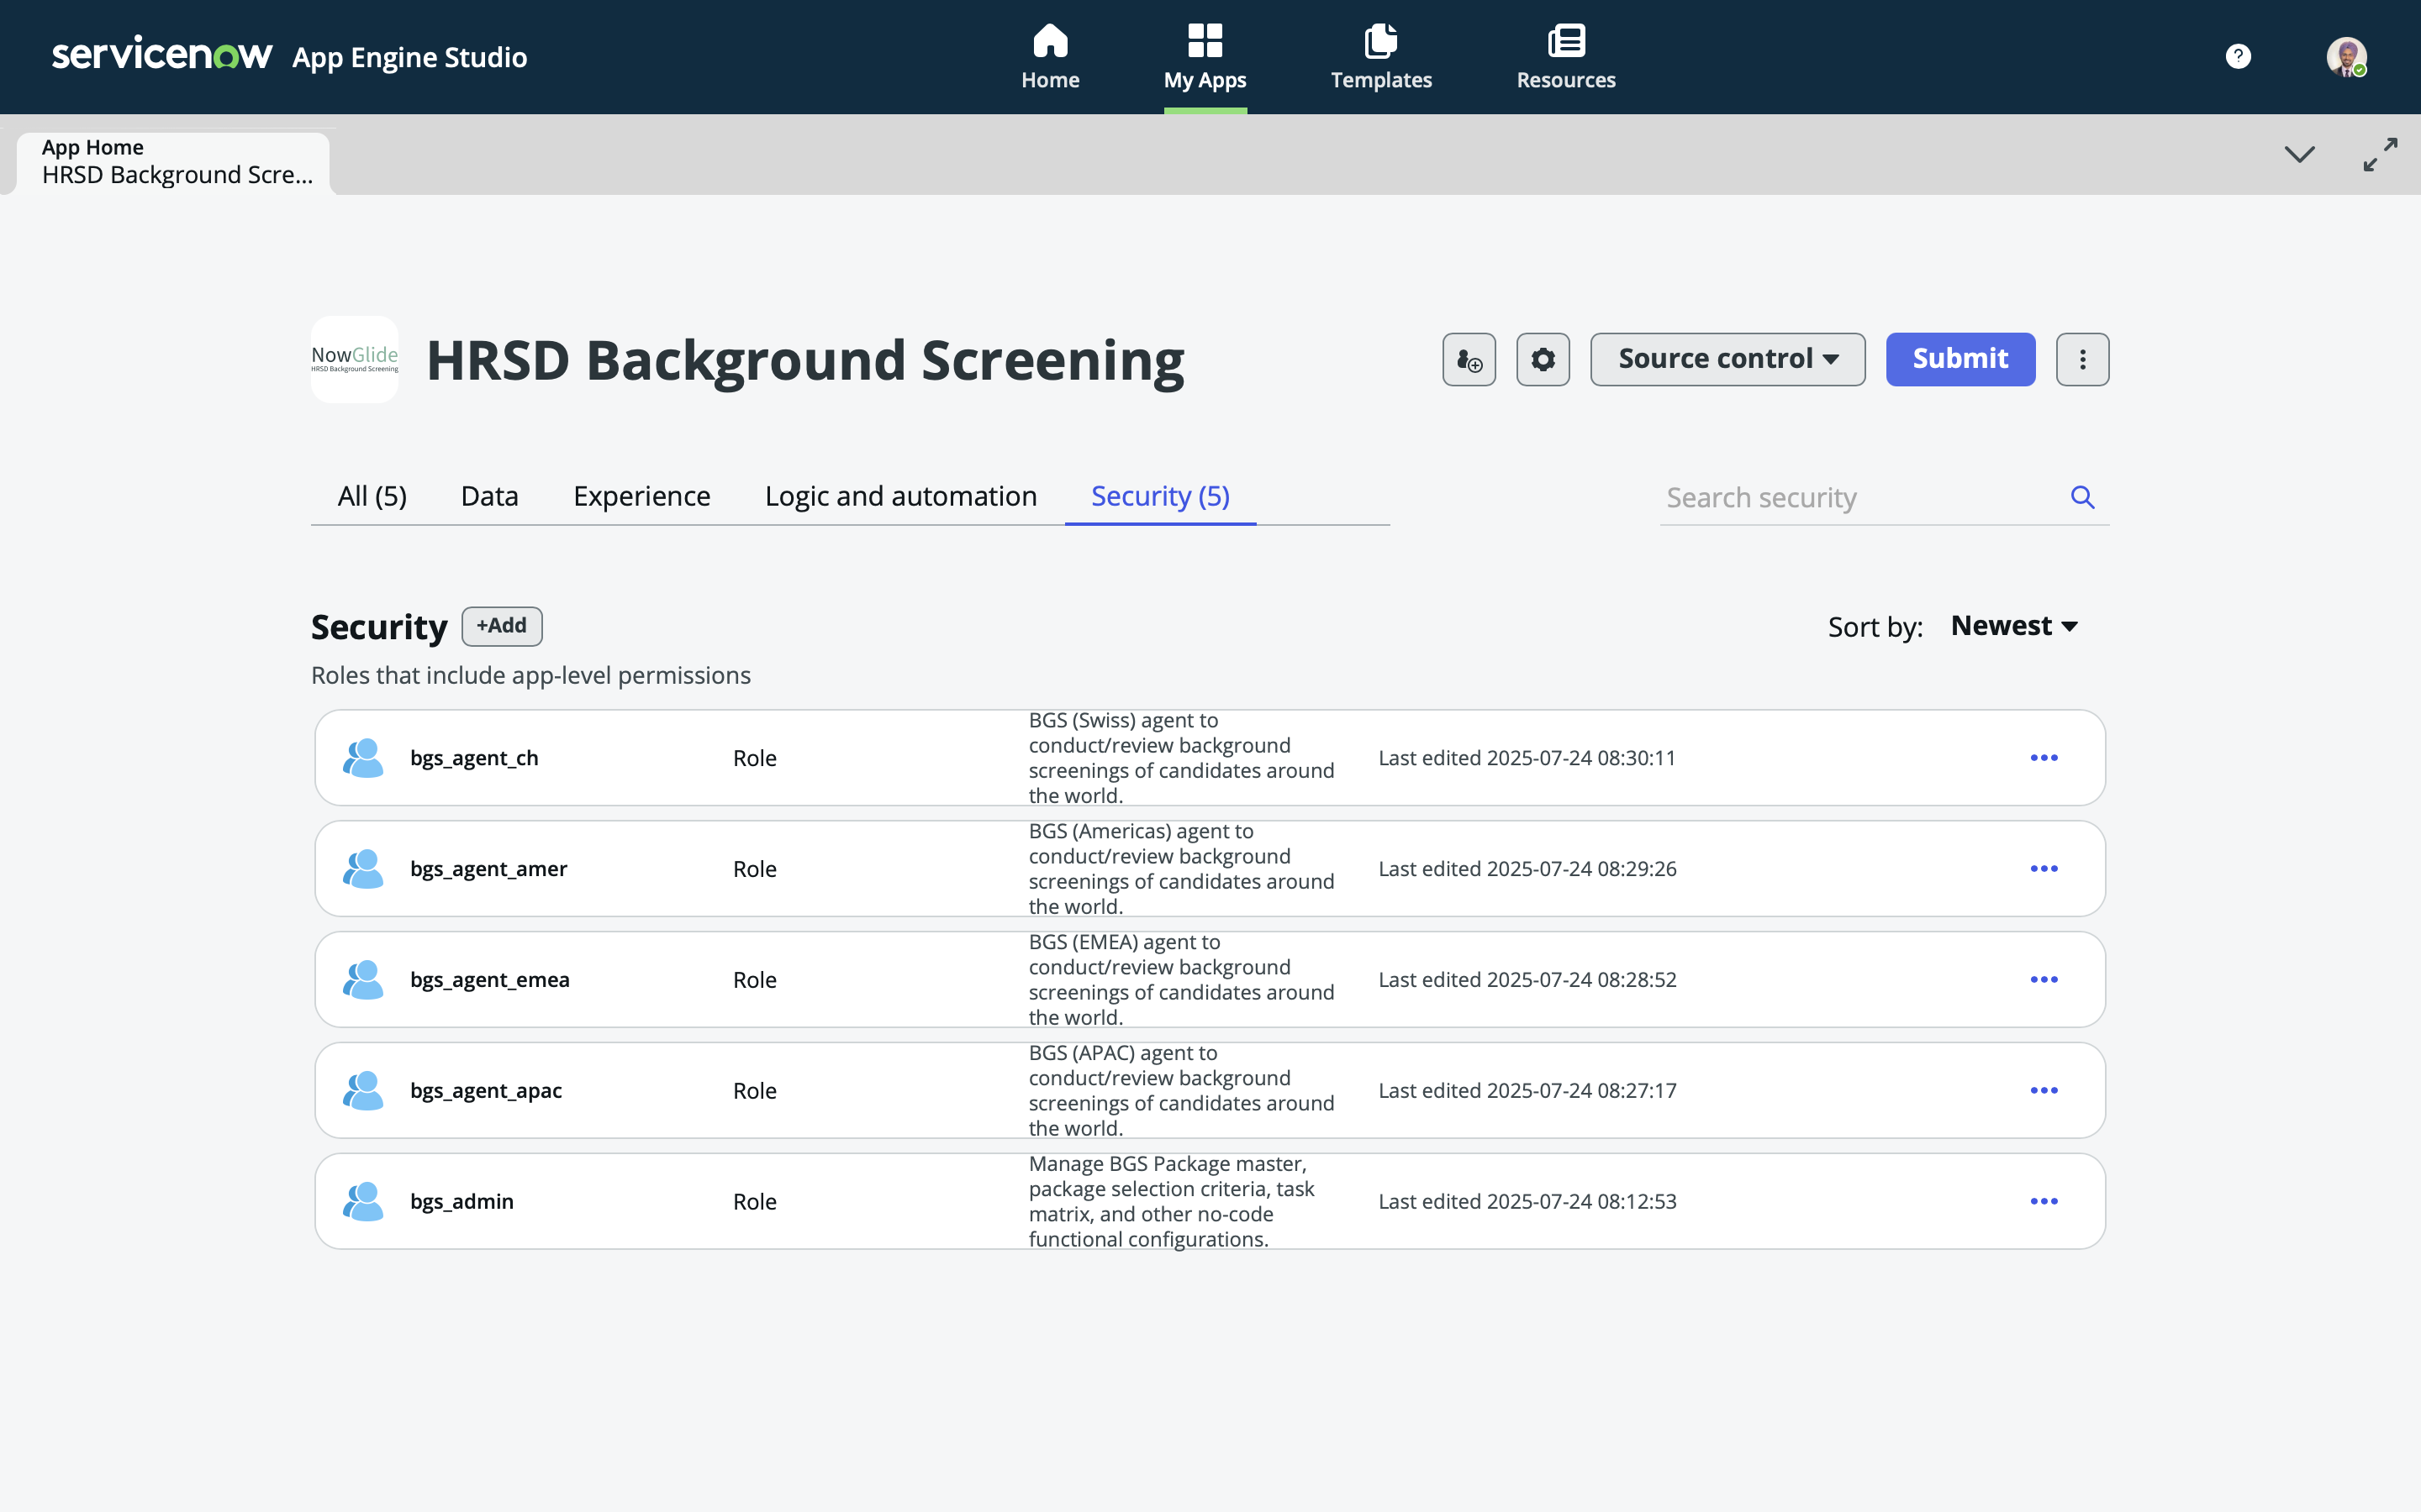Open the bgs_agent_ch role

(x=474, y=758)
